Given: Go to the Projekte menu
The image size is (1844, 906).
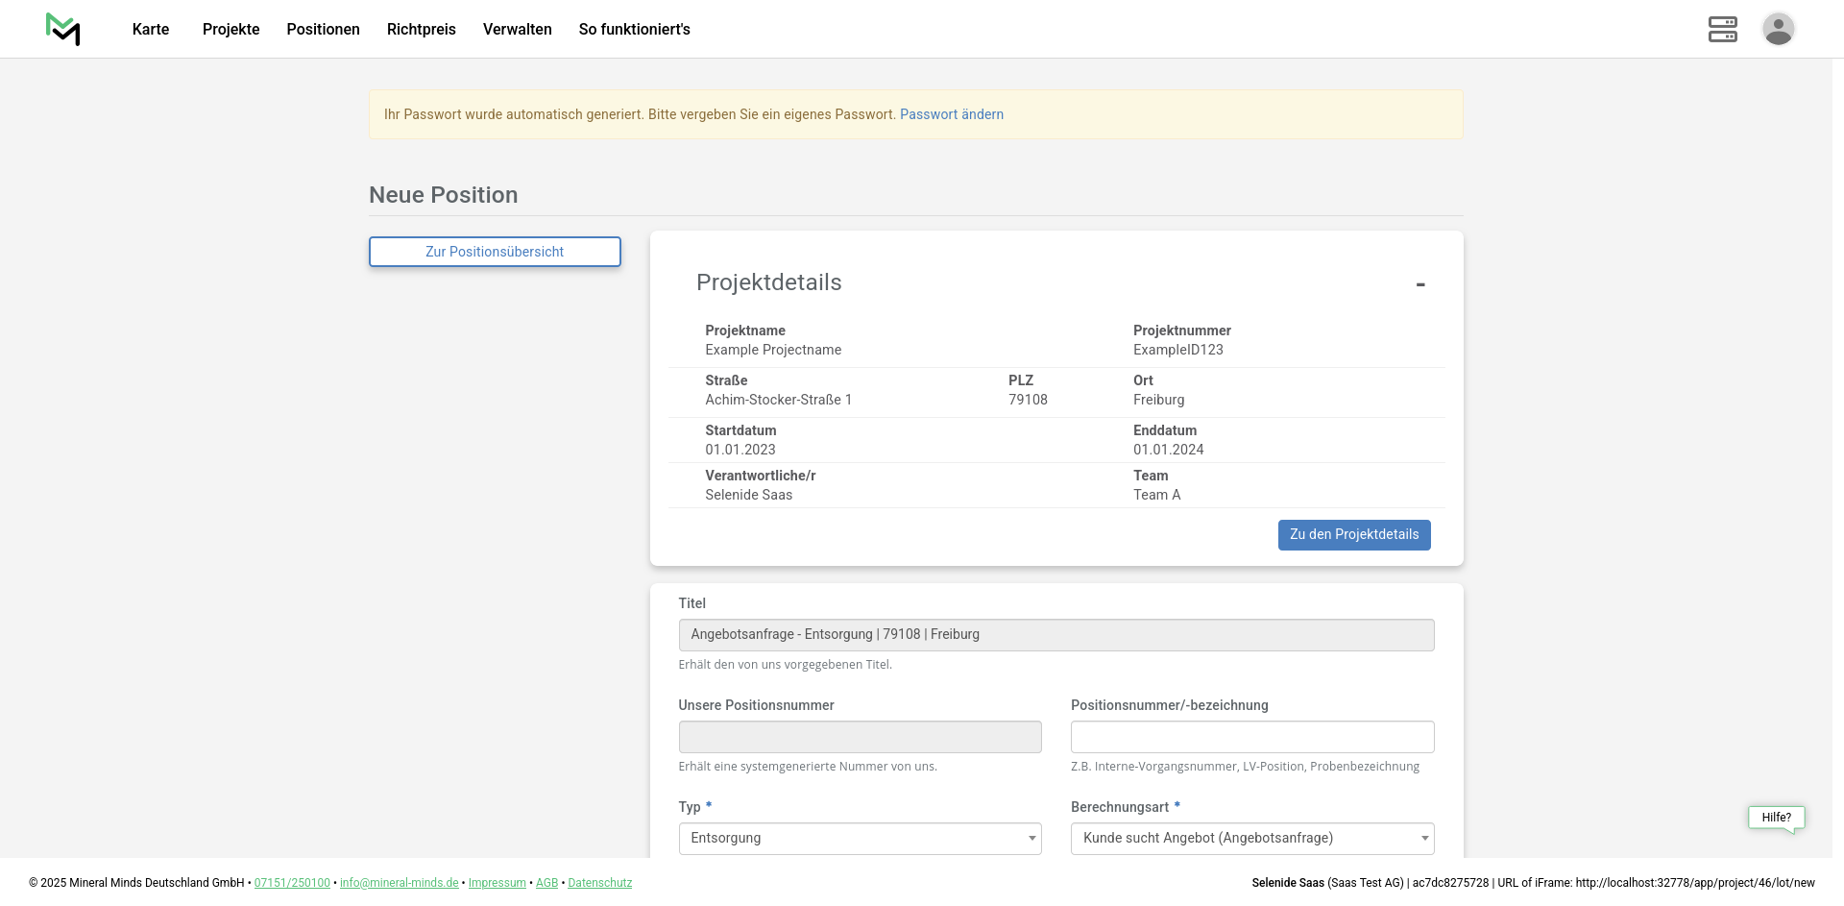Looking at the screenshot, I should pos(230,30).
